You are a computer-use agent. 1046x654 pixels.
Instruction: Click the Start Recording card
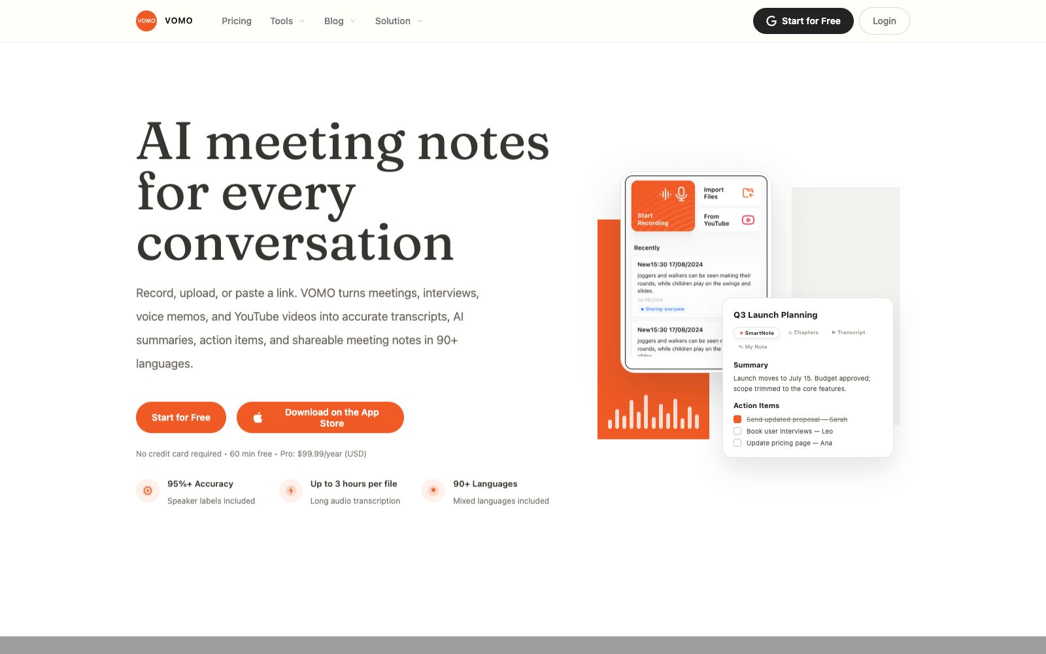coord(663,205)
